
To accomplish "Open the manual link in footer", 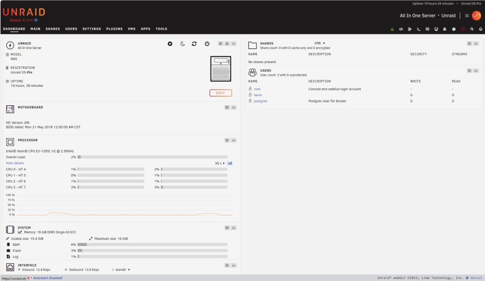I will coord(476,278).
